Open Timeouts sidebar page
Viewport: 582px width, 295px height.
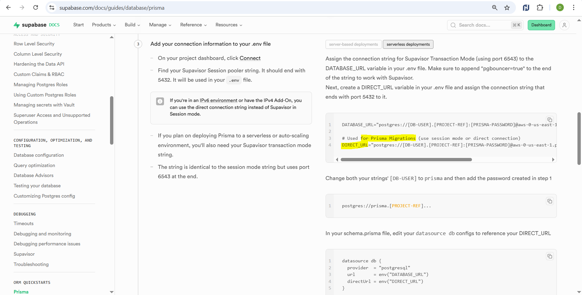tap(24, 224)
